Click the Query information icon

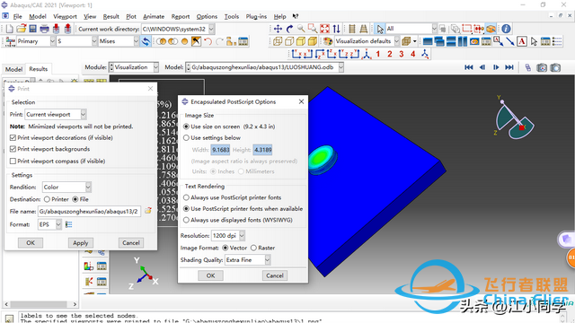(506, 29)
